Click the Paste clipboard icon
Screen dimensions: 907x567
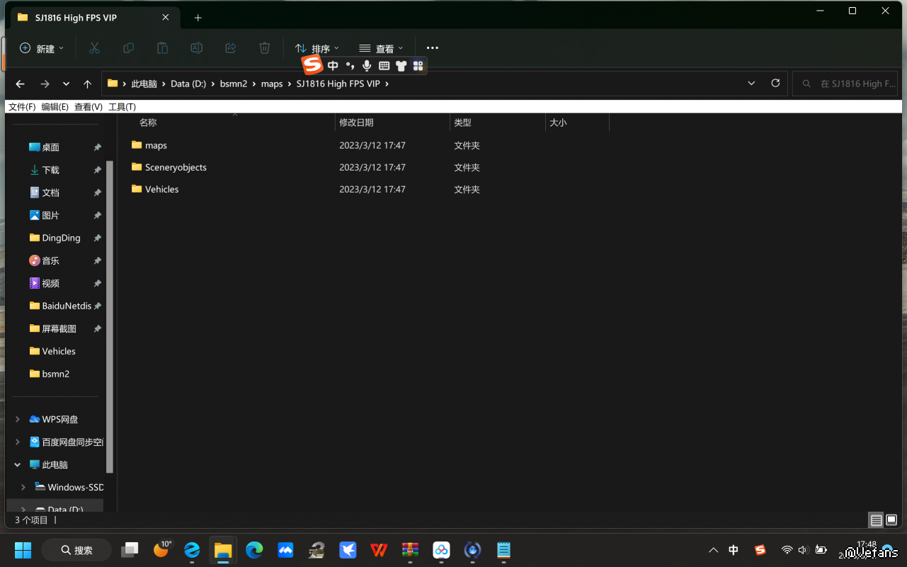point(162,48)
